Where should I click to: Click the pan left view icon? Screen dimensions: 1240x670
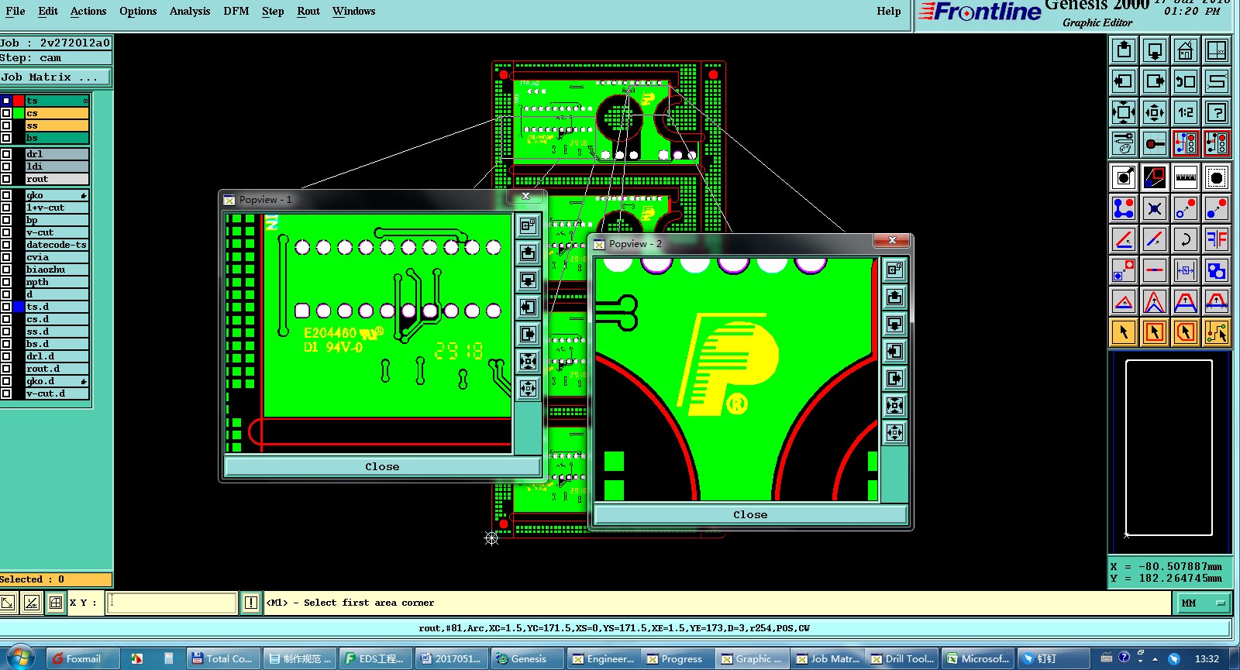point(1124,81)
